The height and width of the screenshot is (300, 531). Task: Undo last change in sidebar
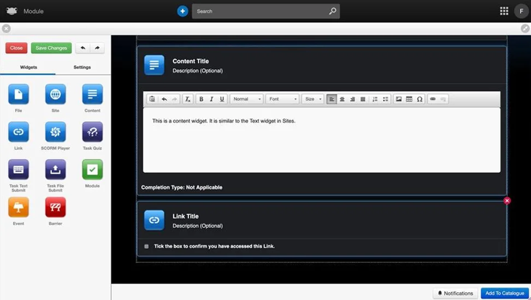tap(82, 48)
